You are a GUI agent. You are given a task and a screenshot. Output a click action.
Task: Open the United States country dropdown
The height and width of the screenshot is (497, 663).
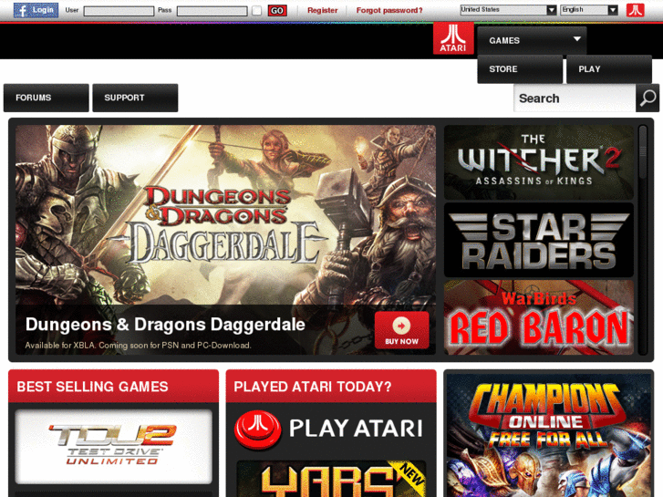(x=508, y=10)
